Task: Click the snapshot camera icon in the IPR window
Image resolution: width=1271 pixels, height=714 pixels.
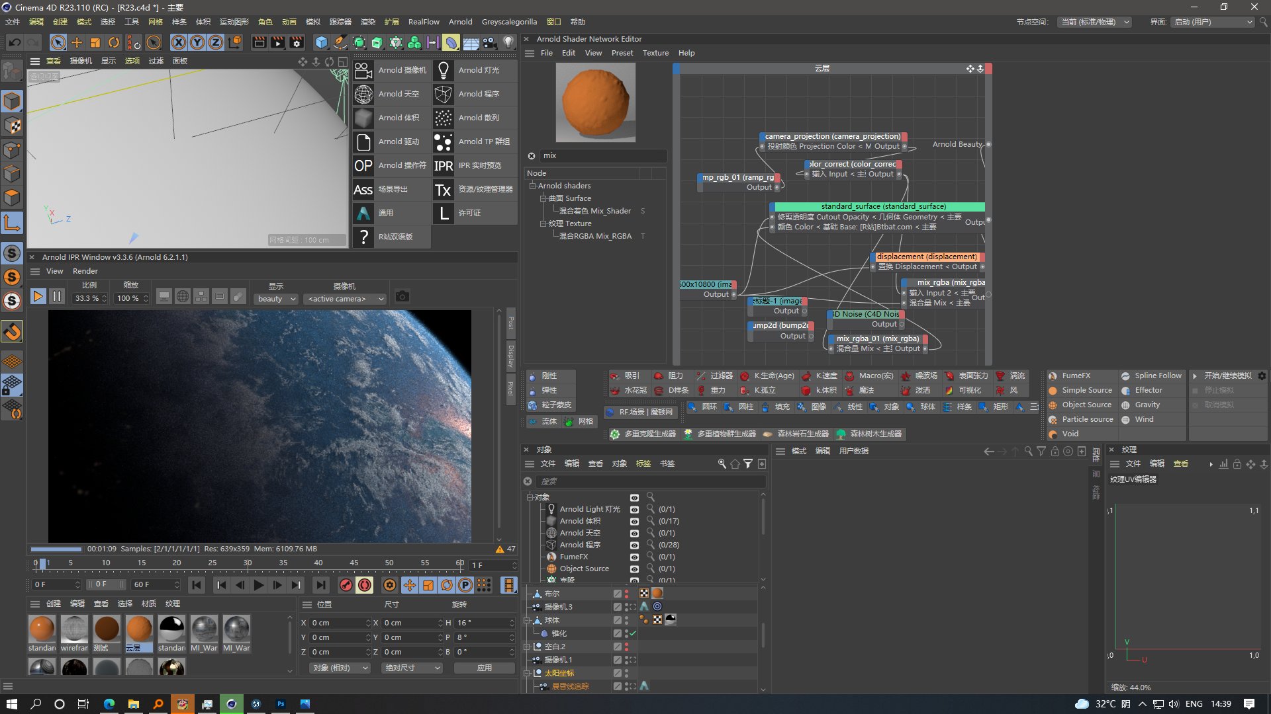Action: click(x=402, y=297)
